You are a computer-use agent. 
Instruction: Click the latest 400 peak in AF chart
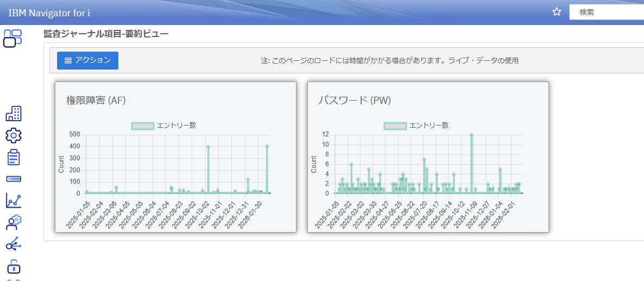click(x=267, y=146)
